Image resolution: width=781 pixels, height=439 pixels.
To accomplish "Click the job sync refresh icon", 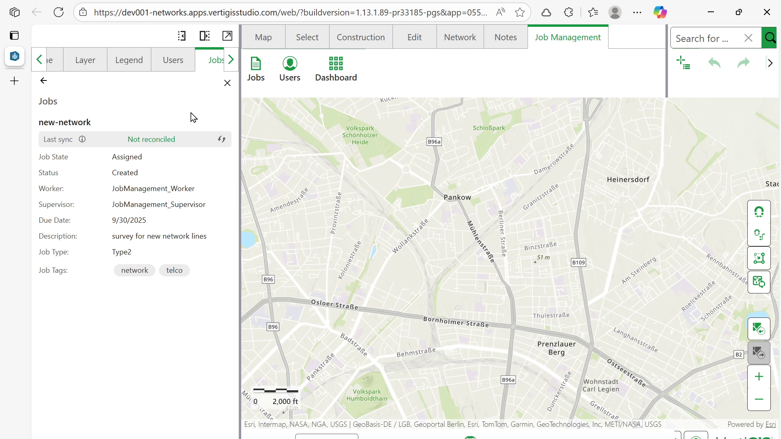I will click(222, 139).
